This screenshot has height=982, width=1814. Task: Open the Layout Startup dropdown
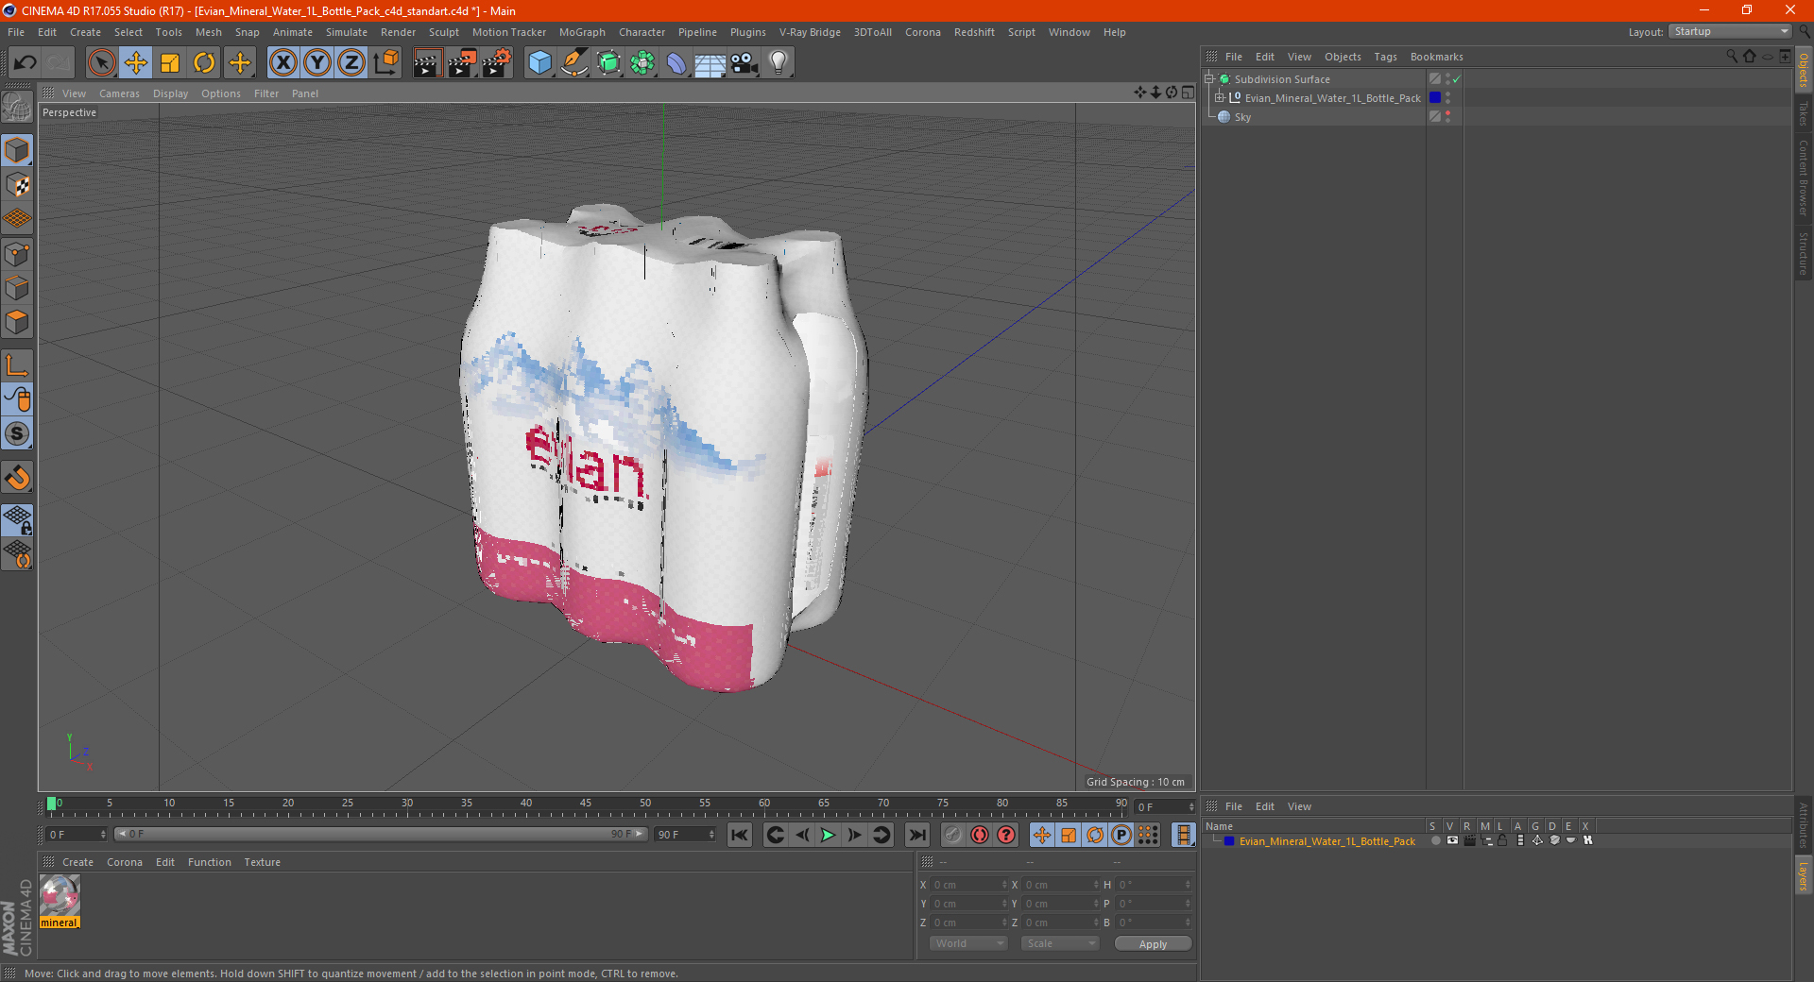1730,32
